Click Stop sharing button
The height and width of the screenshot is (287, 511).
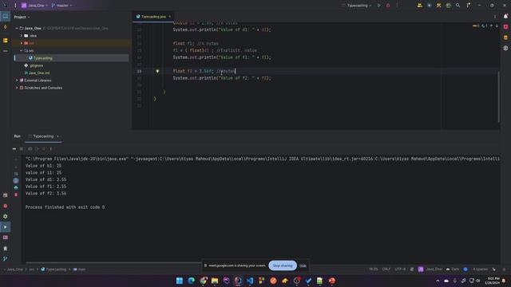pos(283,265)
